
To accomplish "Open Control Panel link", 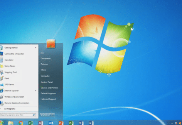I will pos(46,82).
